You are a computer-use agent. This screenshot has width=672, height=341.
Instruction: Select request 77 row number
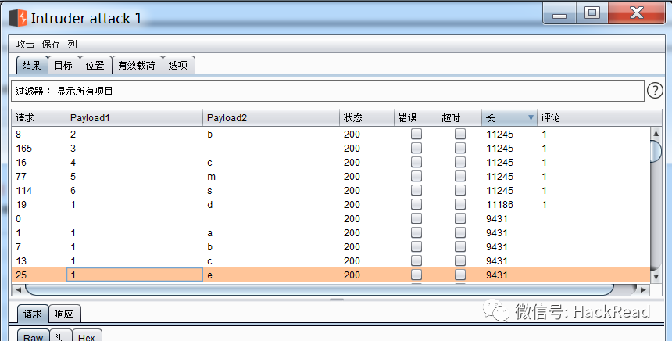pyautogui.click(x=21, y=176)
